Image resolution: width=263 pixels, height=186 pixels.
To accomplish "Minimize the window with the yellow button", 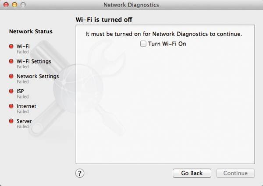I will pos(14,5).
